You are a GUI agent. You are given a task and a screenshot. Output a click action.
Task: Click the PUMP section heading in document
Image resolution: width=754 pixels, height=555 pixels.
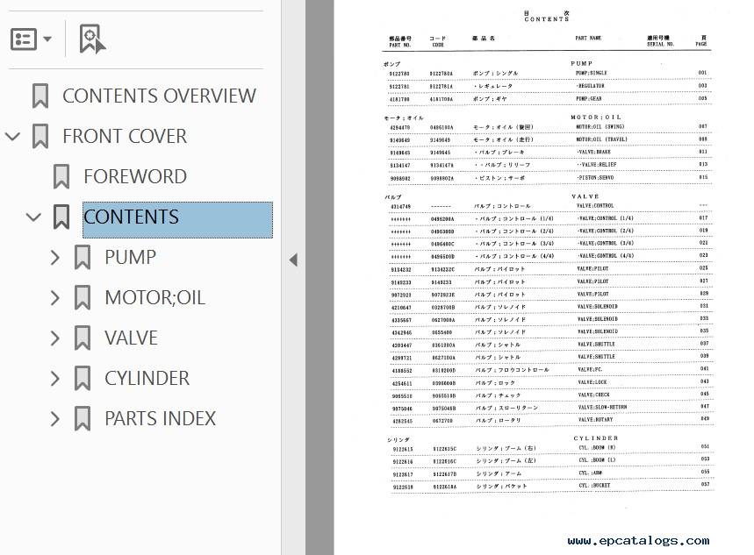[581, 63]
